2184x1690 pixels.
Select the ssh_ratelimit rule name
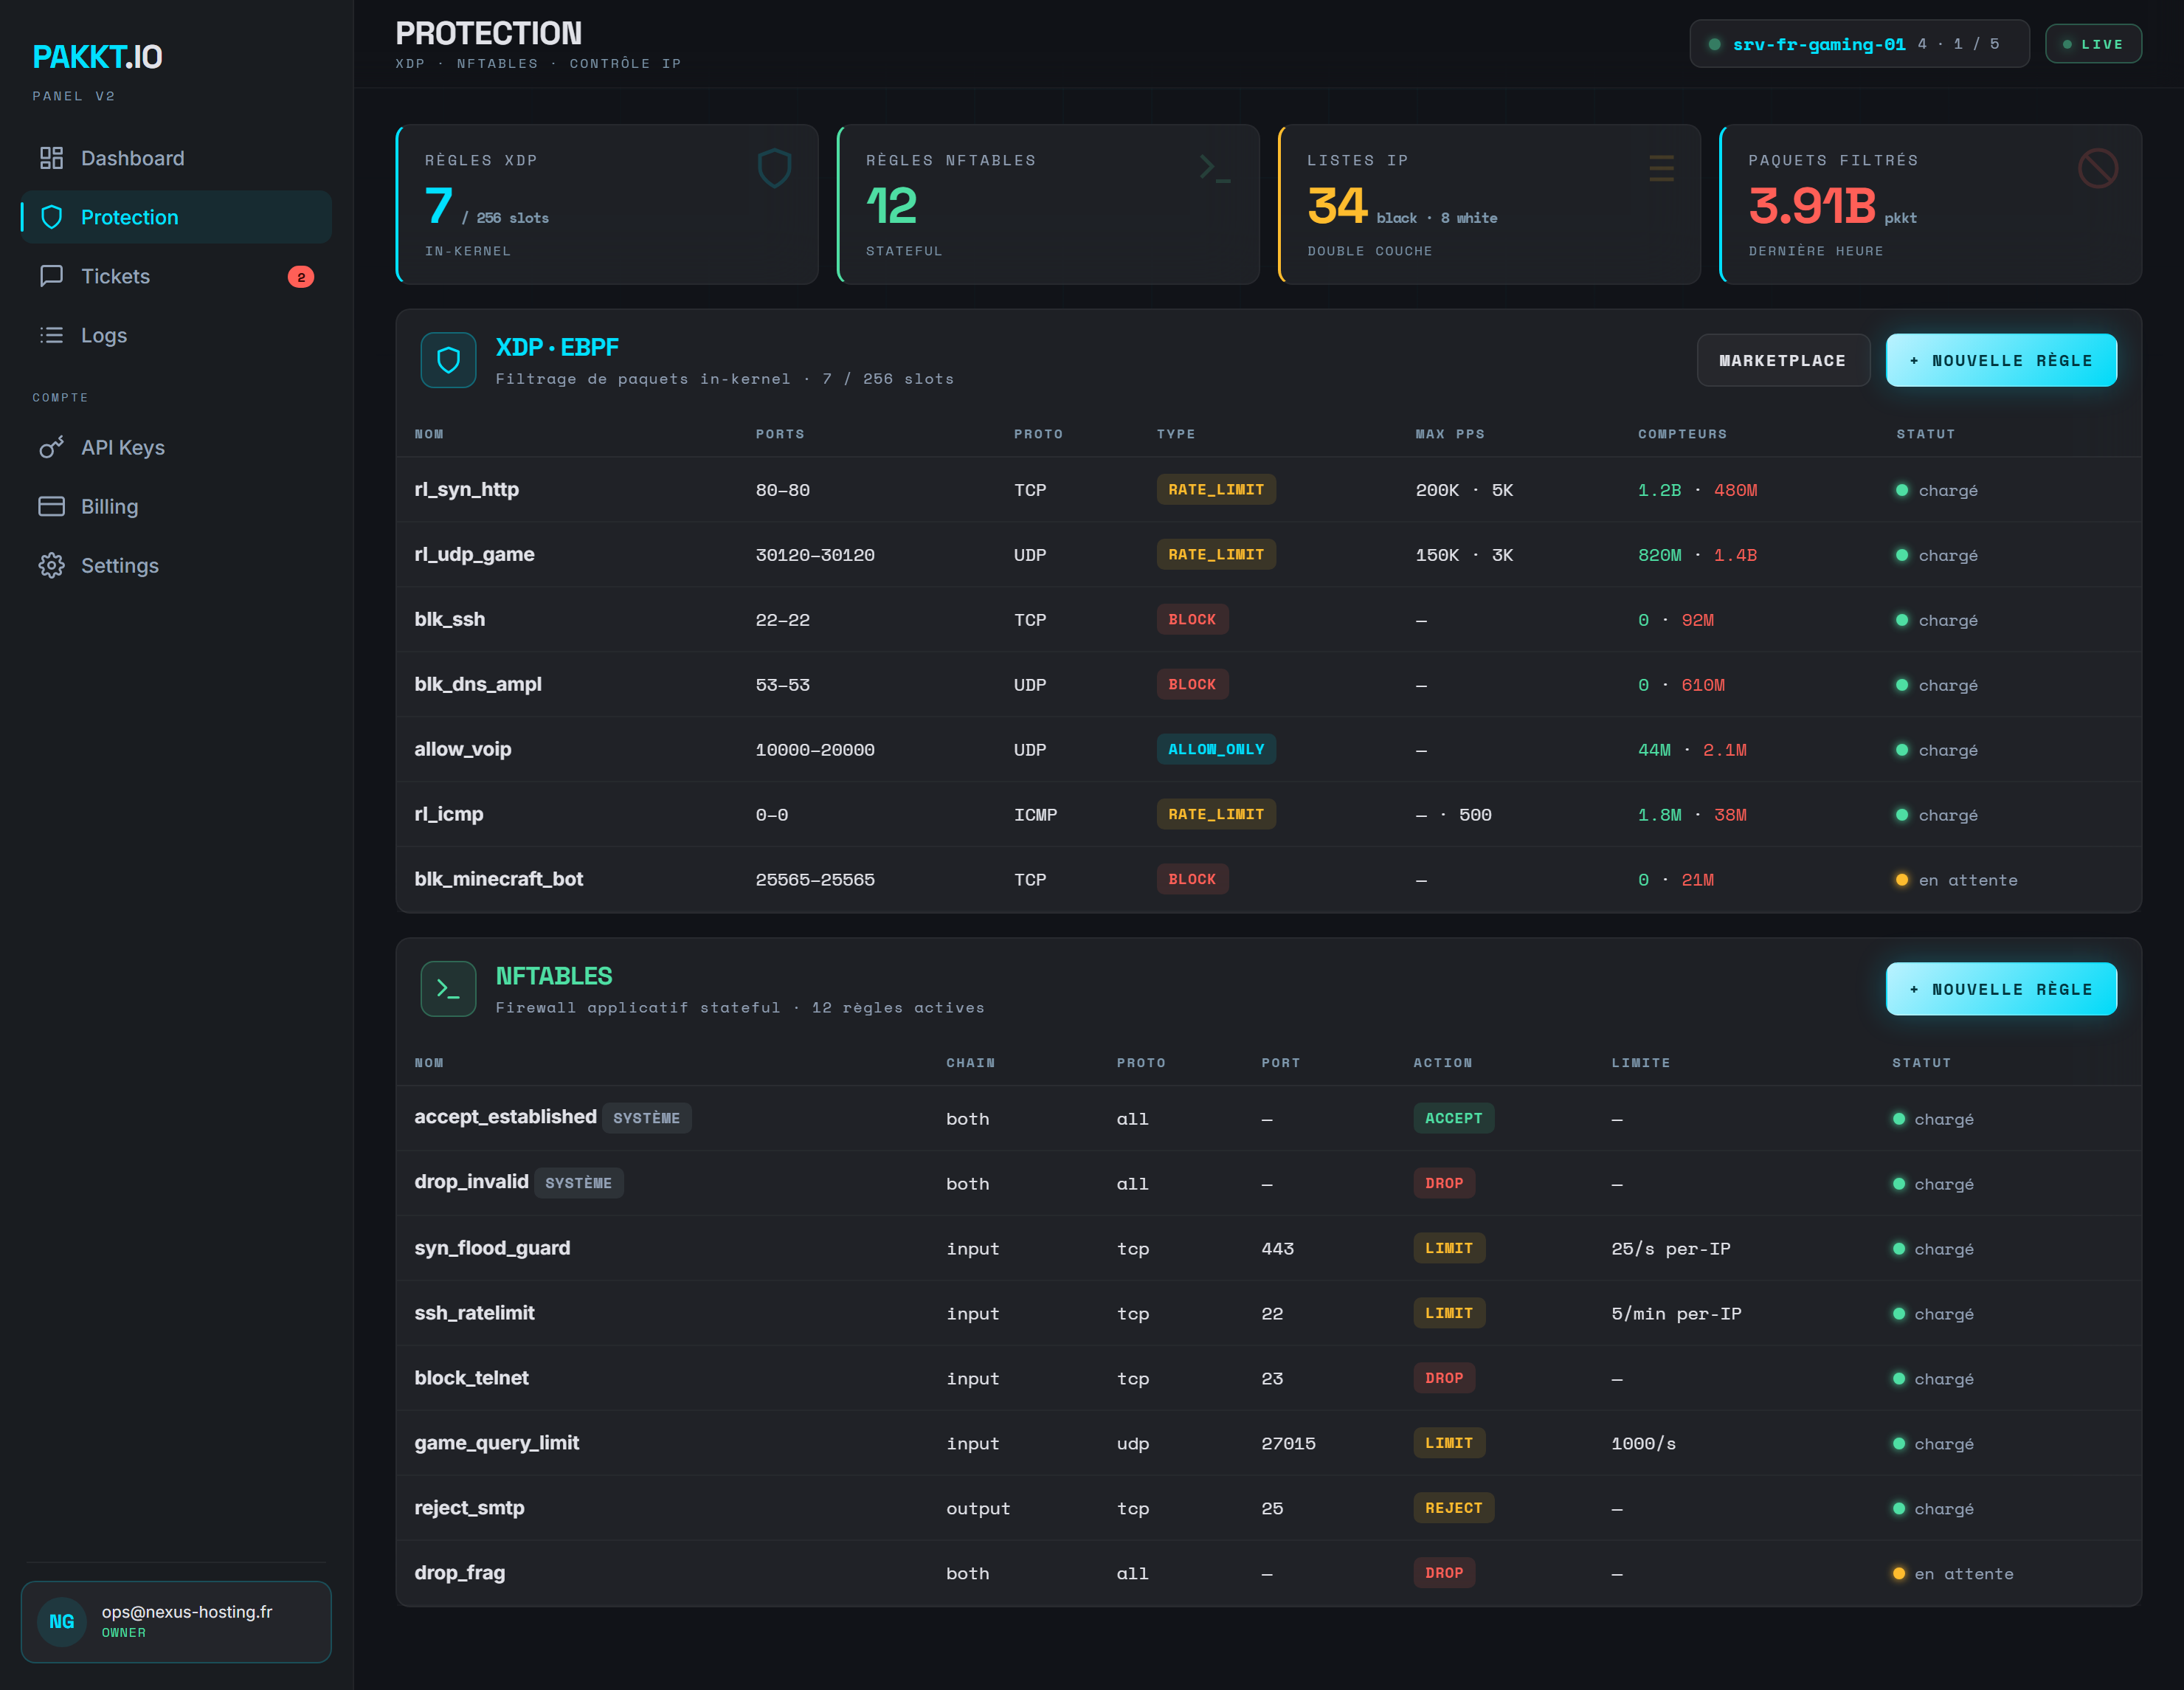474,1313
